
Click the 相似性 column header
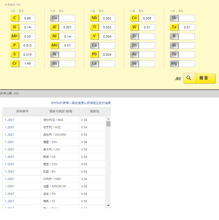94,111
